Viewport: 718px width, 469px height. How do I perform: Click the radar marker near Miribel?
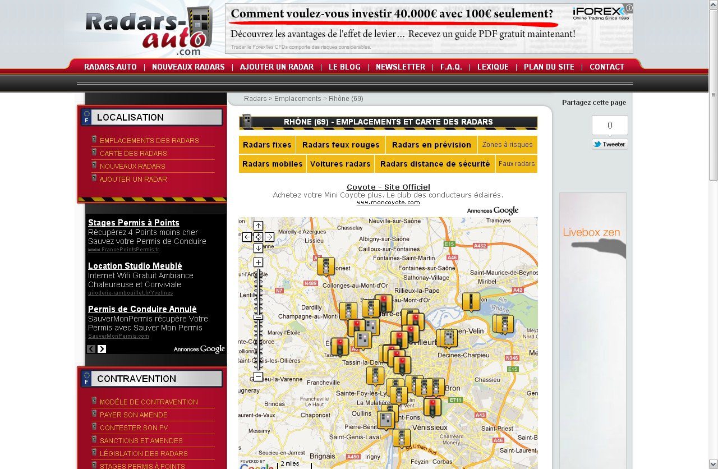[471, 302]
